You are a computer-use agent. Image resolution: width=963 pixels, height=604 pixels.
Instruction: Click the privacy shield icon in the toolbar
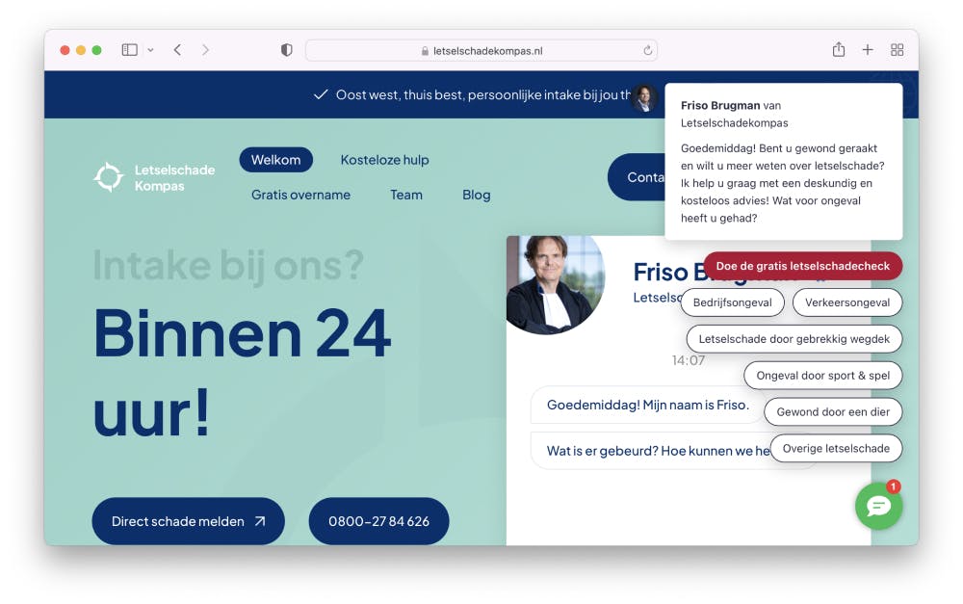(x=286, y=49)
